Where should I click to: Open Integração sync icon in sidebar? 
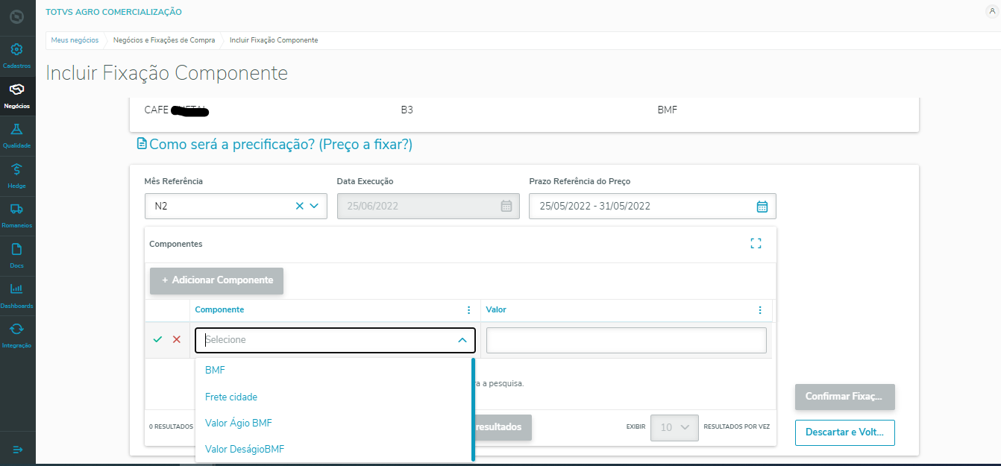[17, 329]
